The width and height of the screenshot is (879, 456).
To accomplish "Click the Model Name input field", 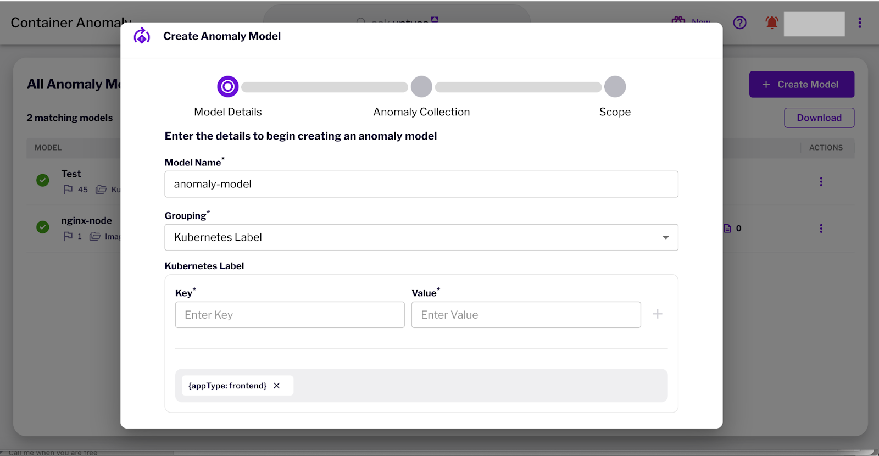I will click(421, 184).
